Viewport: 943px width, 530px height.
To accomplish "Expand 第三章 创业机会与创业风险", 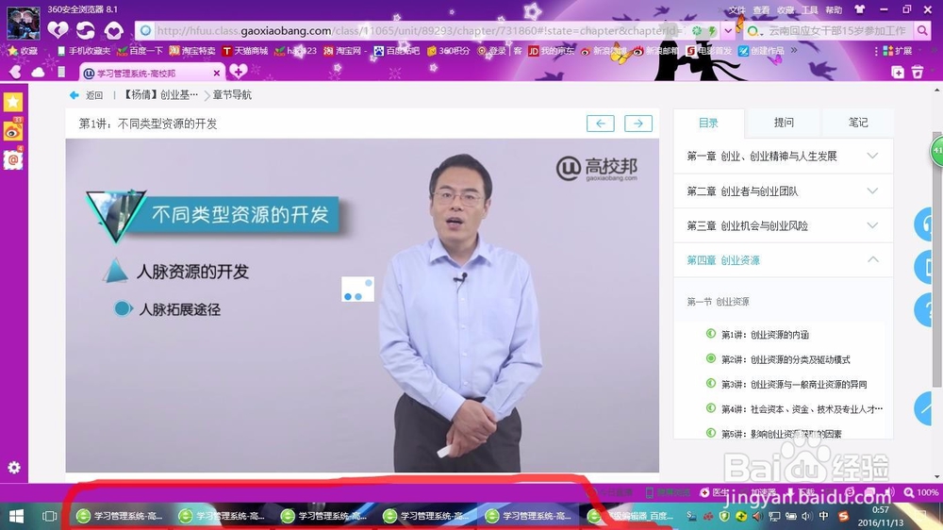I will click(x=783, y=225).
